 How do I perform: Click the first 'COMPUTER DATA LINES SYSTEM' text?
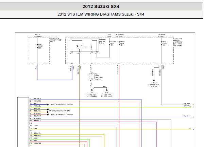[x=61, y=105]
